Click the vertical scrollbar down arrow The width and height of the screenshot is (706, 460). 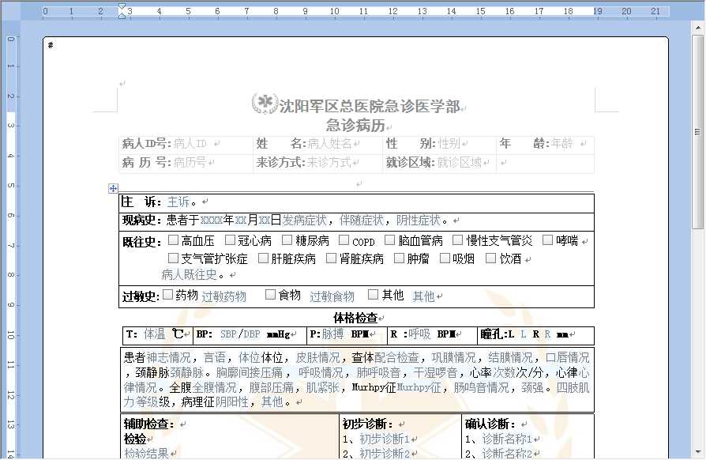tap(697, 451)
